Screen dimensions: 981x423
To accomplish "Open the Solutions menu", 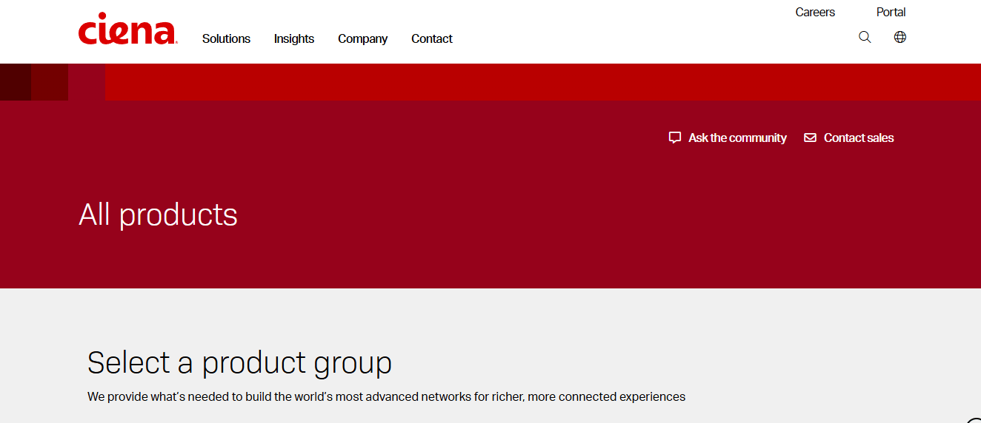I will tap(226, 38).
